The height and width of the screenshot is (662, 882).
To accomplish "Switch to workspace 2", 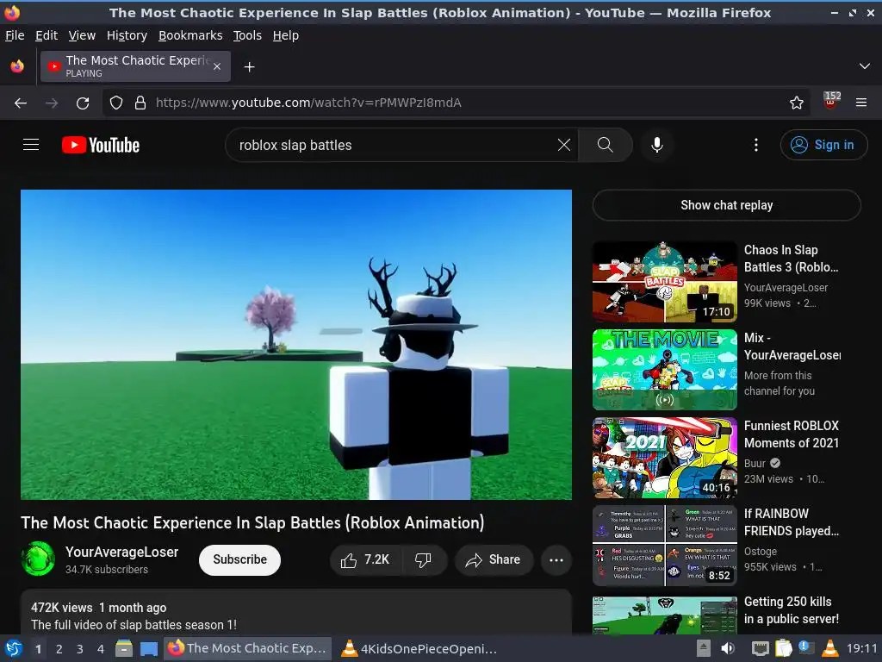I will (x=59, y=649).
